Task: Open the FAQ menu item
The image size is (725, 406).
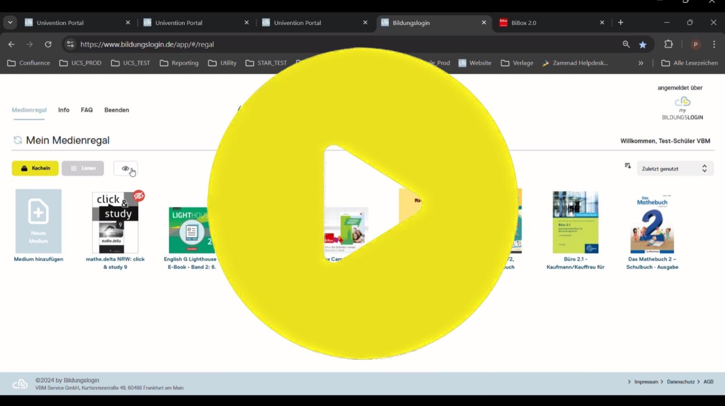Action: pyautogui.click(x=87, y=110)
